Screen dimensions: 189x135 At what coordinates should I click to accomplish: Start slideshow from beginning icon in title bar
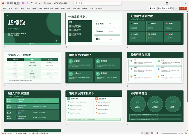pos(36,3)
